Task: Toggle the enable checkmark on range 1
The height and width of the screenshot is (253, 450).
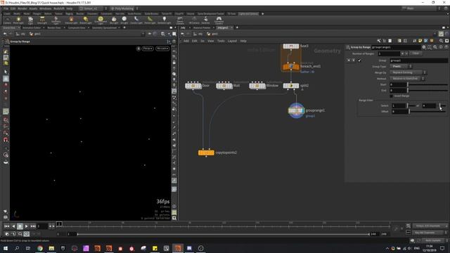Action: point(359,60)
